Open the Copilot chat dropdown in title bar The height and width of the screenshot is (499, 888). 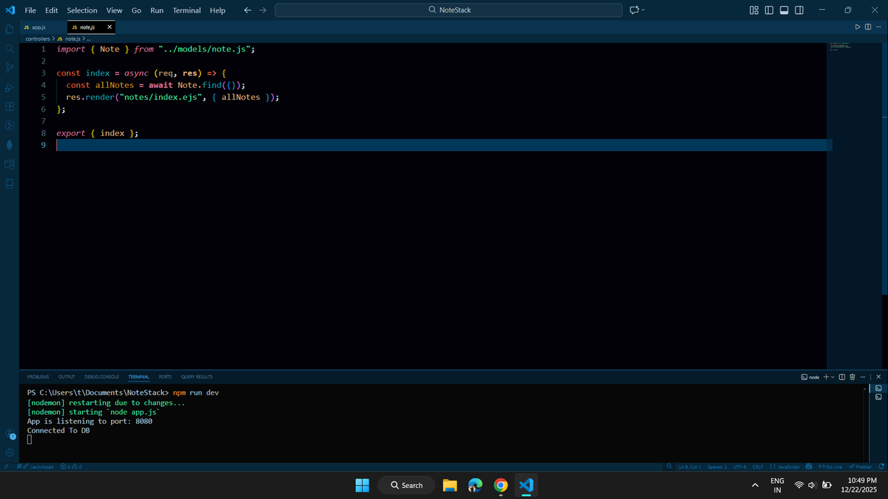[x=643, y=10]
